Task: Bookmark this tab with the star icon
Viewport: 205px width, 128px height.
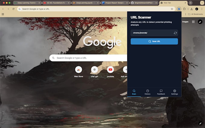Action: [172, 9]
